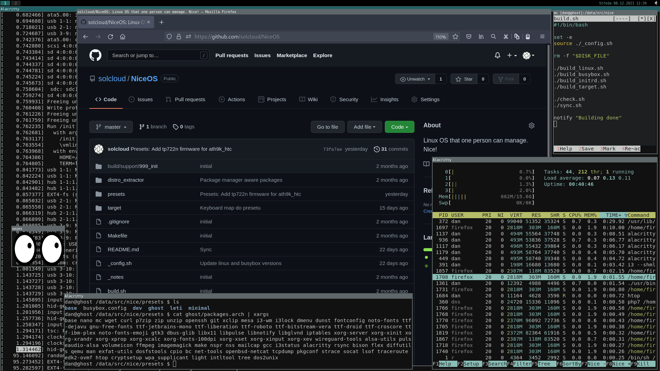The image size is (660, 371).
Task: Click the Firefox page reload icon
Action: tap(110, 36)
